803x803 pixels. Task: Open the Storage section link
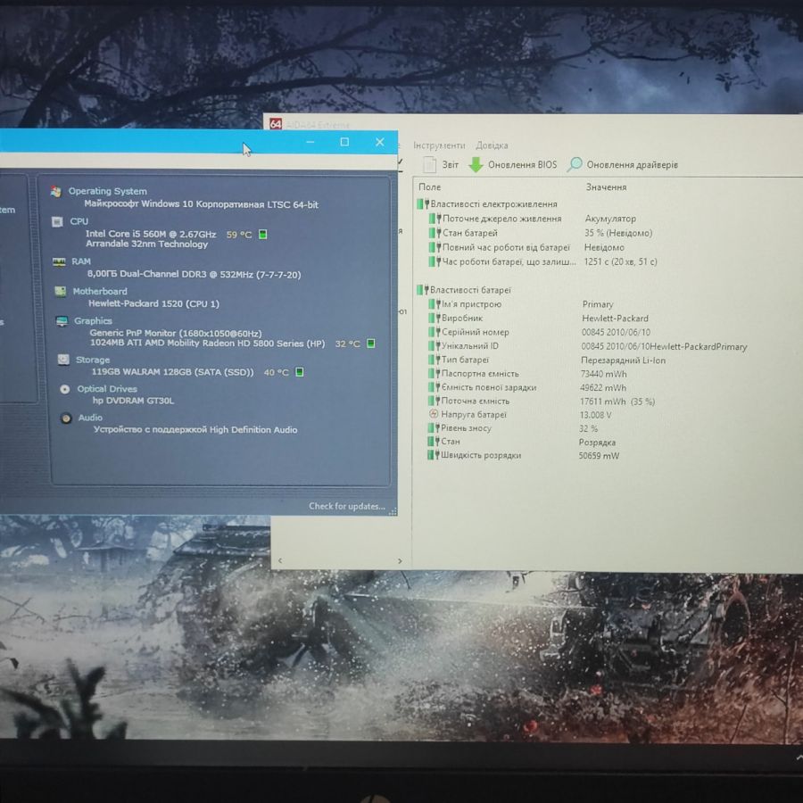point(93,360)
